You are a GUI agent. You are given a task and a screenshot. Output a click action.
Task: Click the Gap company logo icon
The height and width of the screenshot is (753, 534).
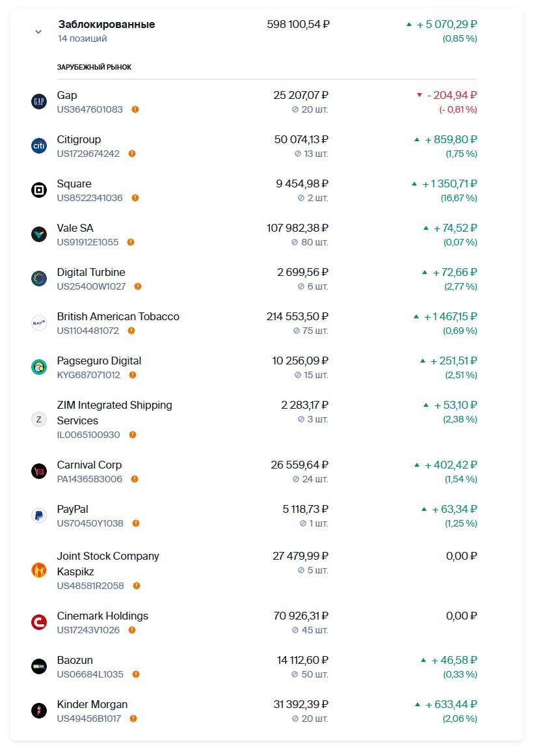point(39,102)
